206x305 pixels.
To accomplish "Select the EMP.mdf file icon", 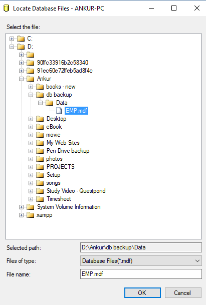I will (59, 111).
